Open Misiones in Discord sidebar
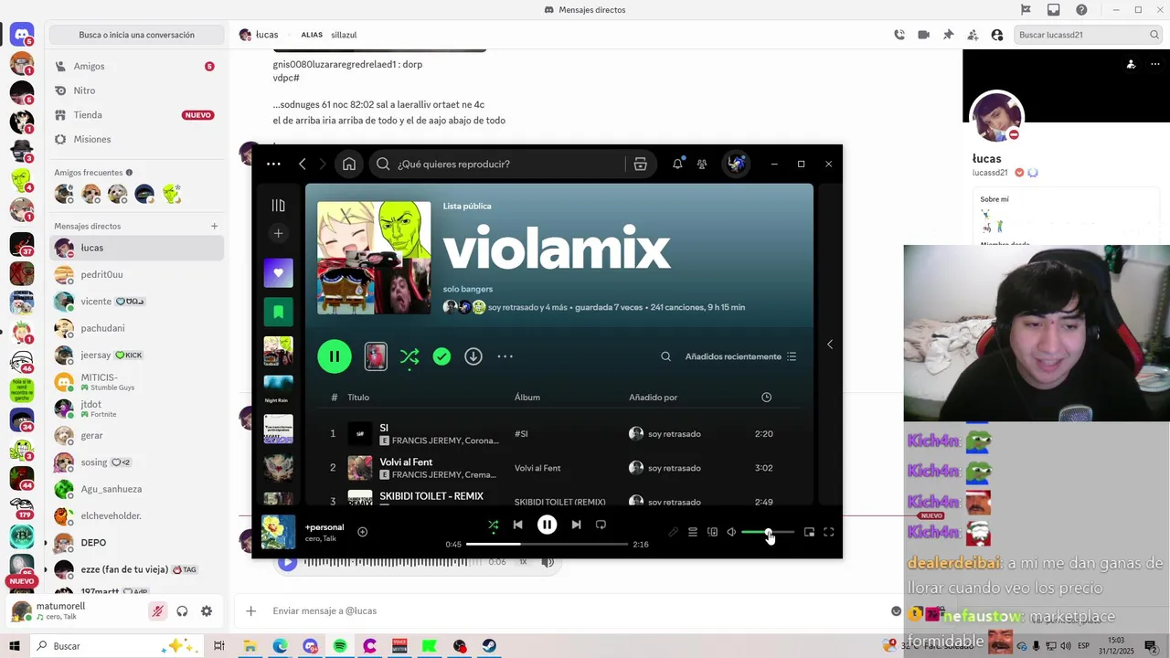1170x658 pixels. [136, 139]
